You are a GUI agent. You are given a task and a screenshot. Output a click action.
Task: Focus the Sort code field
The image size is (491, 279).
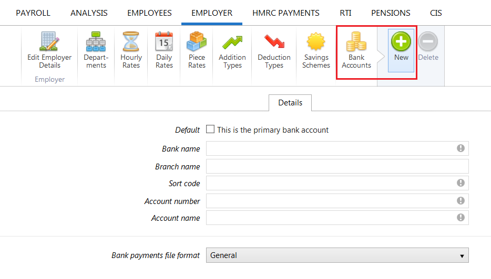click(x=337, y=183)
